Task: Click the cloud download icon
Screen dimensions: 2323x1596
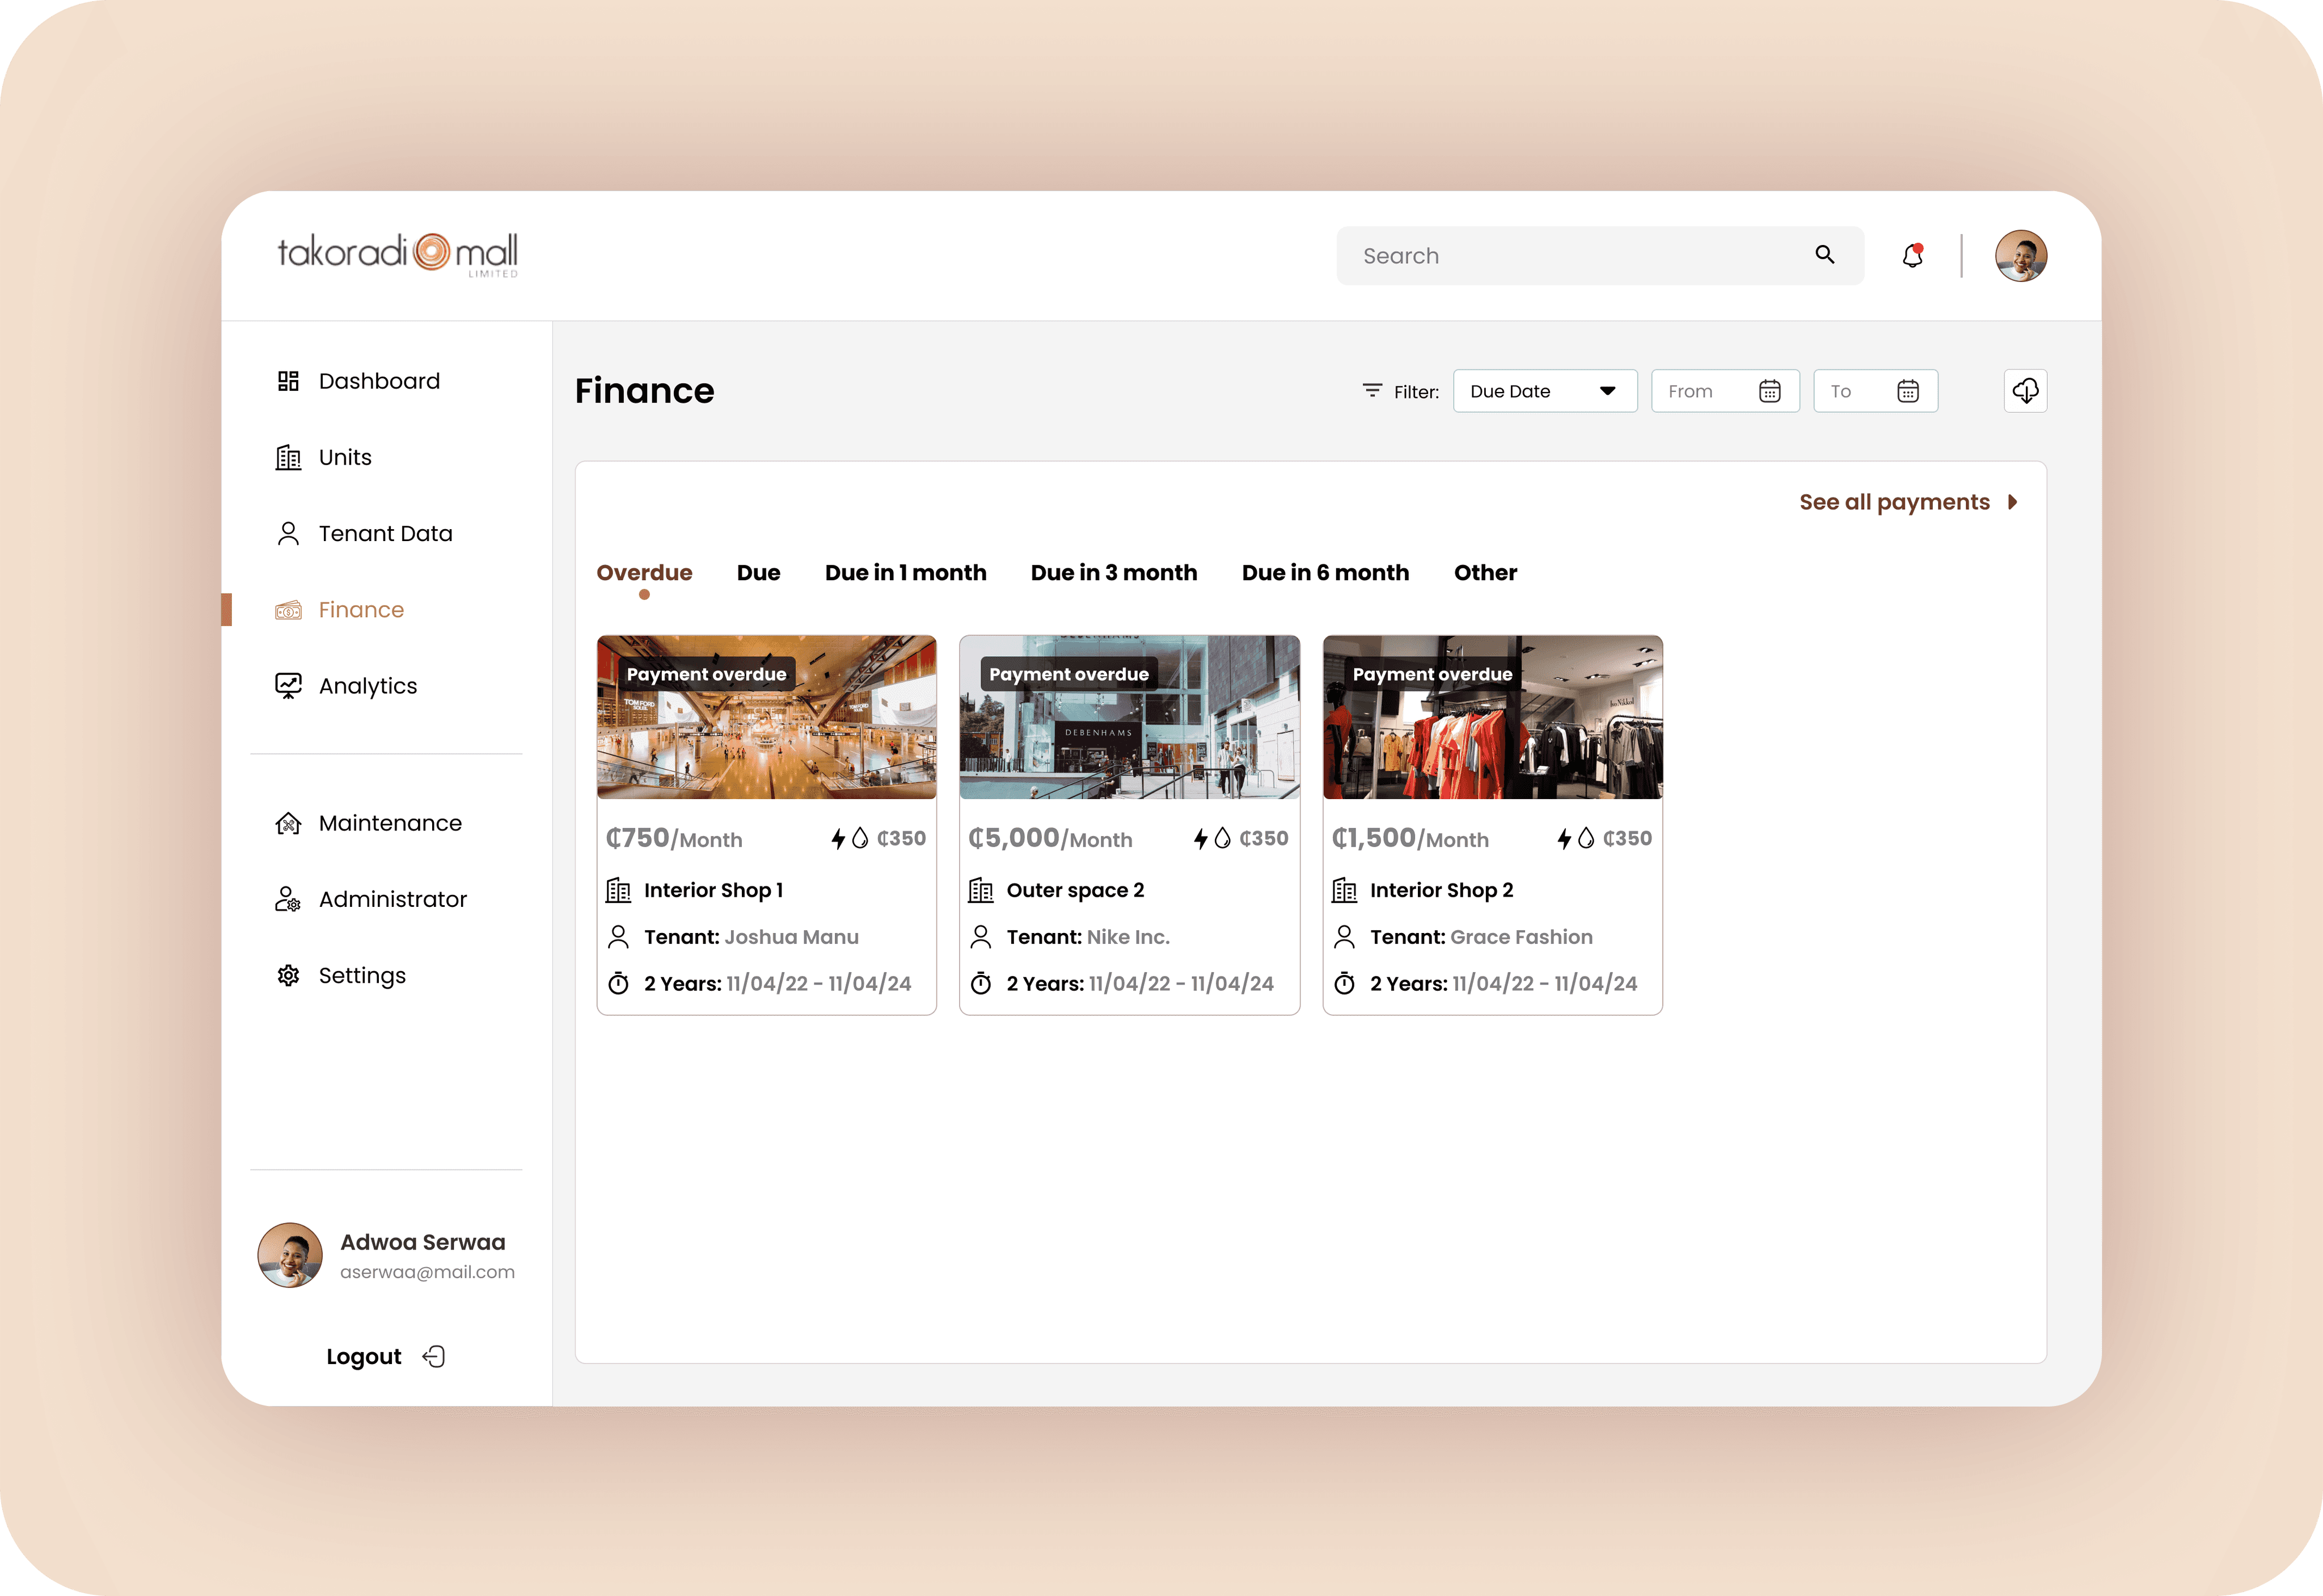Action: pyautogui.click(x=2025, y=391)
